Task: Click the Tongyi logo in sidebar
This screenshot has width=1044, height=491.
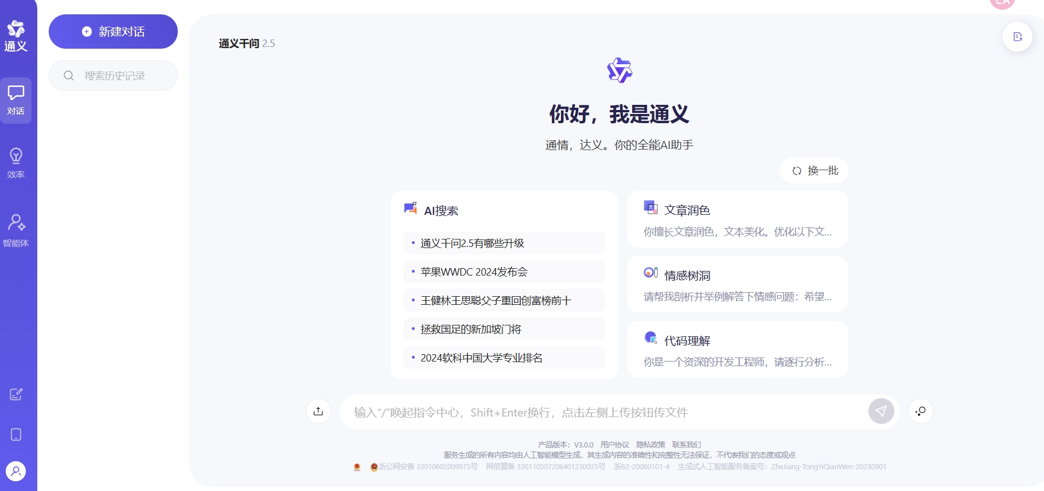Action: pos(16,36)
